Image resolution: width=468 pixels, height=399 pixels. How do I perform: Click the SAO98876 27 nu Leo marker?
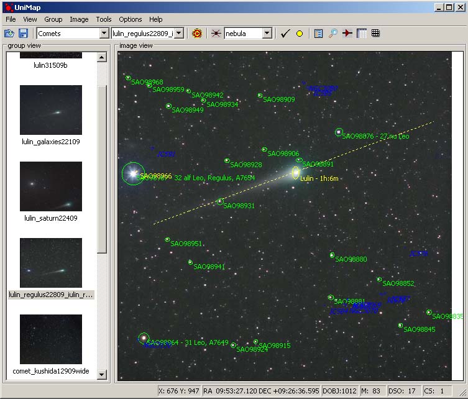pyautogui.click(x=339, y=132)
